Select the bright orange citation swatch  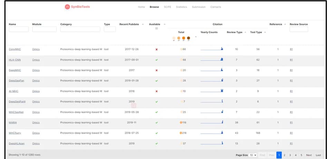183,38
